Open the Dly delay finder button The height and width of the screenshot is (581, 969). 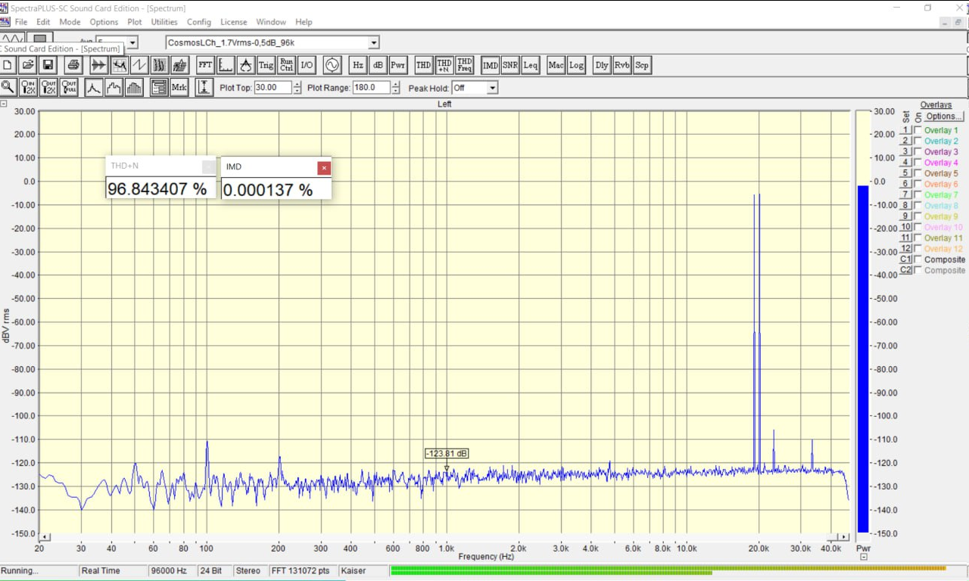pos(602,65)
